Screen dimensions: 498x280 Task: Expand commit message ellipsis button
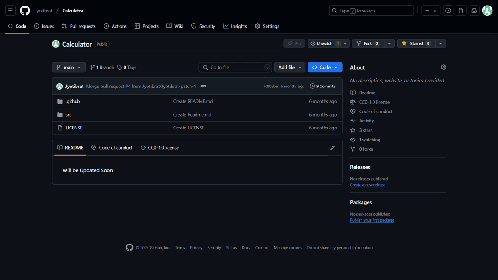pyautogui.click(x=203, y=86)
